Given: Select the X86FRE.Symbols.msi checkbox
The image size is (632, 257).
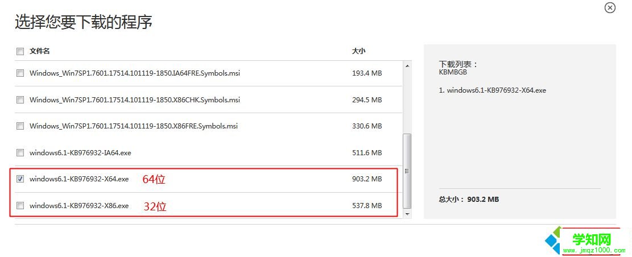Looking at the screenshot, I should [x=20, y=126].
